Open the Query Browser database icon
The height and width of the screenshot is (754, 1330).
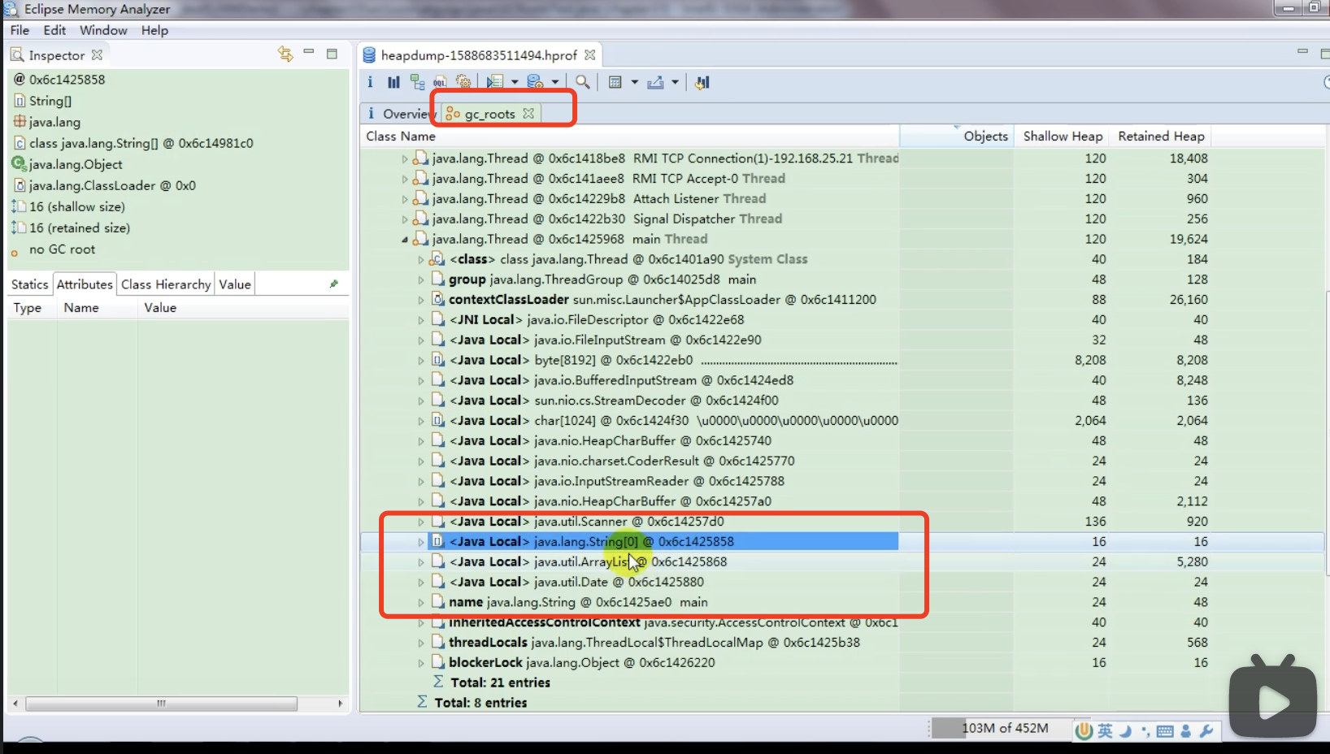coord(535,82)
